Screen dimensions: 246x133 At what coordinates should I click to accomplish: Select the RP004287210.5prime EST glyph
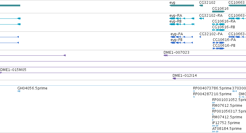[194, 97]
